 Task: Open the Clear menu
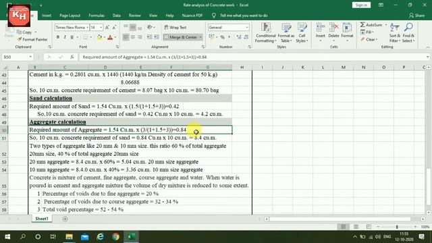(x=369, y=39)
